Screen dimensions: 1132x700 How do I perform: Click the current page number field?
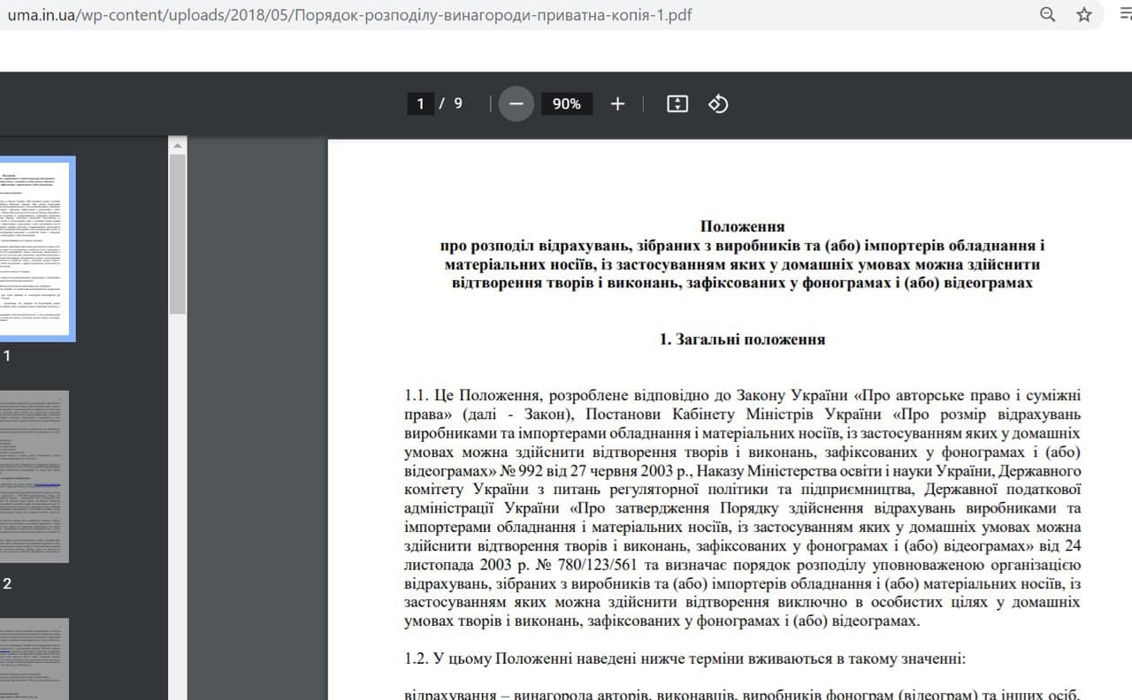[x=420, y=104]
